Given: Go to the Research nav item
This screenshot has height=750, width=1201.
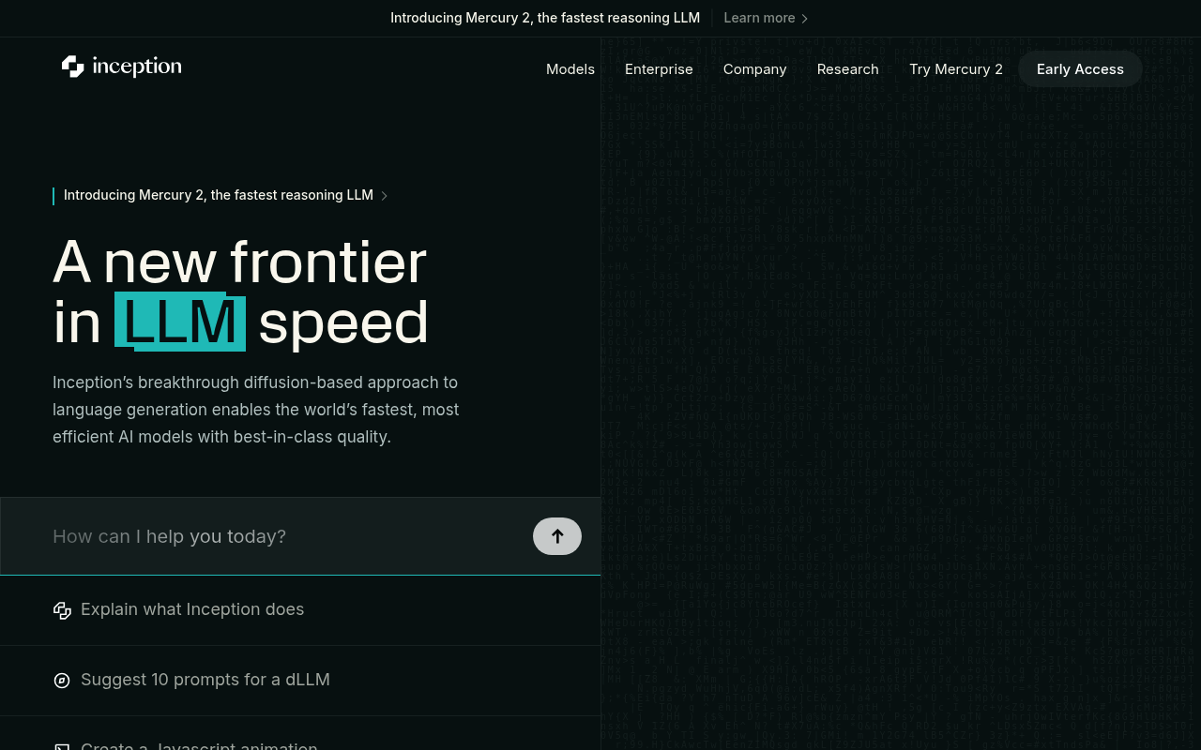Looking at the screenshot, I should click(x=847, y=69).
